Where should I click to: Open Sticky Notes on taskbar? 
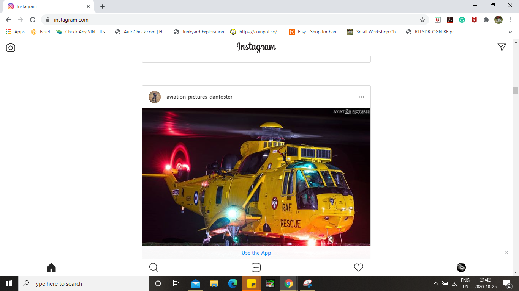252,283
